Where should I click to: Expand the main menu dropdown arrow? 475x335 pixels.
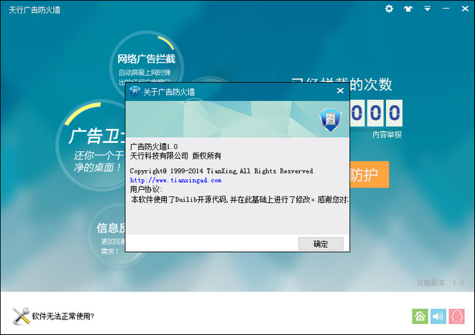427,9
